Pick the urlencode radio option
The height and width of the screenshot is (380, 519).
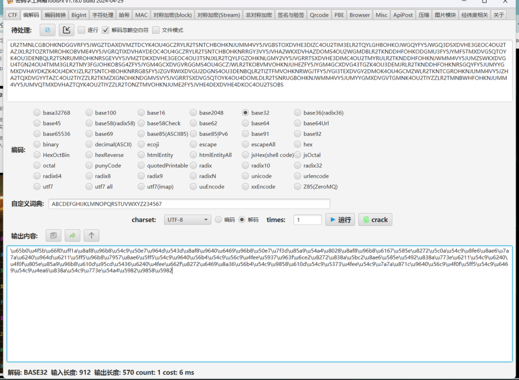(x=298, y=176)
